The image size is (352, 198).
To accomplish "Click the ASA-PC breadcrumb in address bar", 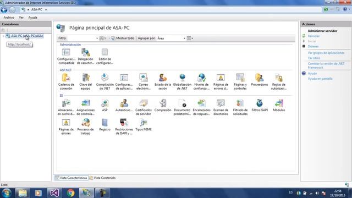I will coord(37,10).
